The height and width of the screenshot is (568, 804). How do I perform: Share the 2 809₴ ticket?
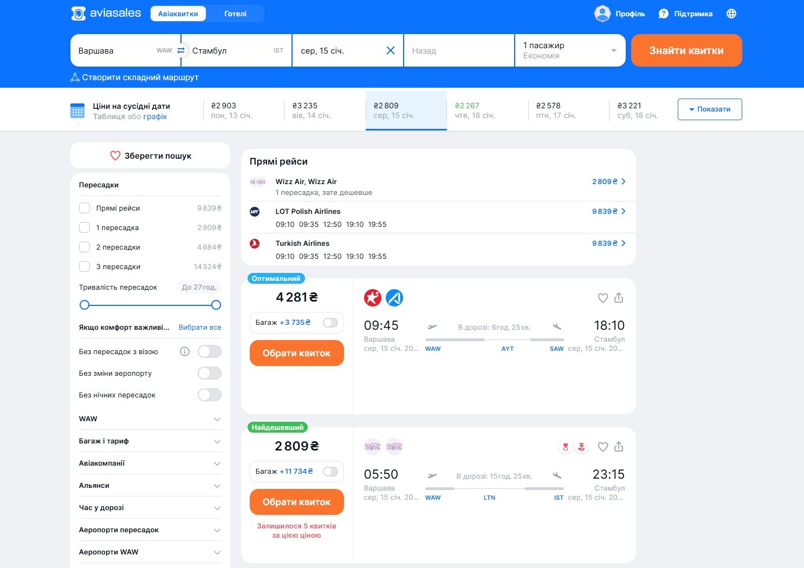[x=619, y=447]
